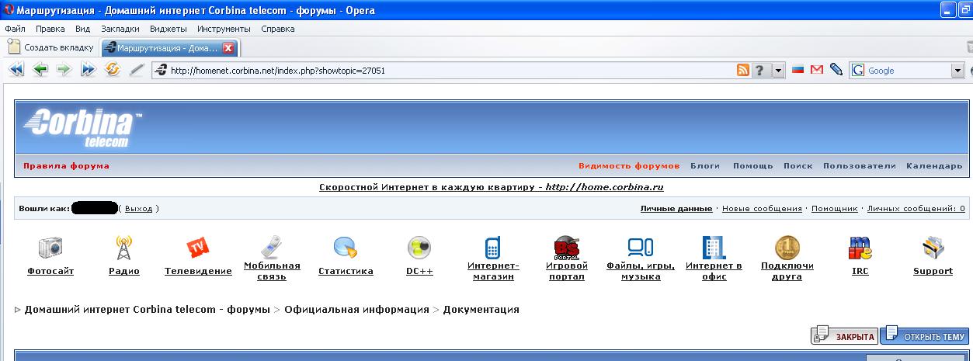Open the address bar history dropdown
Viewport: 973px width, 361px height.
(x=779, y=70)
